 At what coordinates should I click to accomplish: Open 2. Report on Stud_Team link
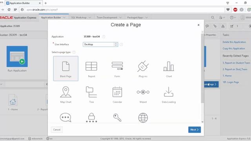click(235, 69)
